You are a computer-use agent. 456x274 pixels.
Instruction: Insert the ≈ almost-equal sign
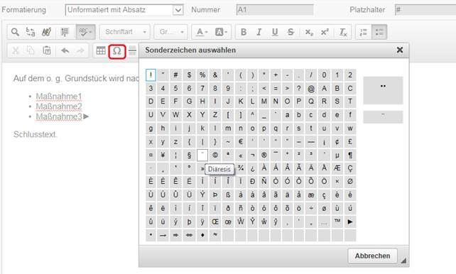click(215, 235)
